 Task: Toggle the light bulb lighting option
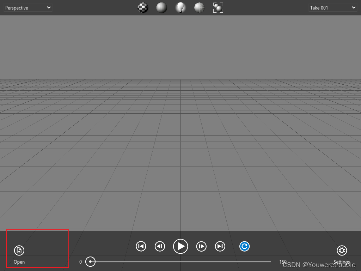click(x=180, y=8)
